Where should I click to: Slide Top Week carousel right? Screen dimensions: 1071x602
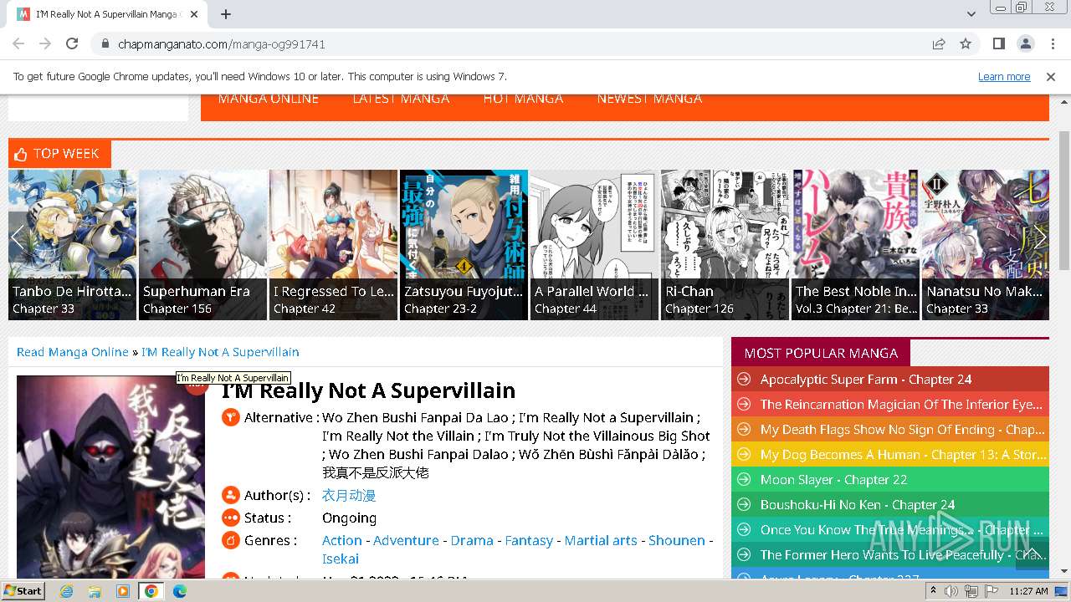[1039, 238]
